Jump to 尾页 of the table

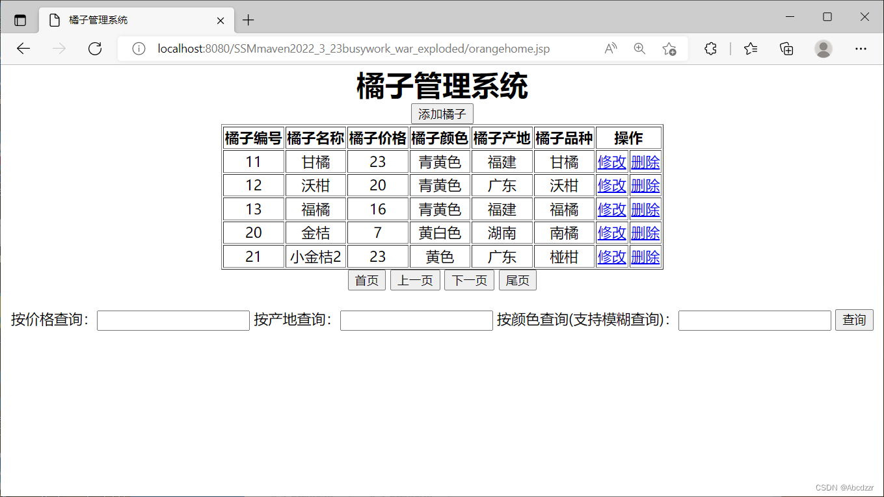click(x=517, y=281)
